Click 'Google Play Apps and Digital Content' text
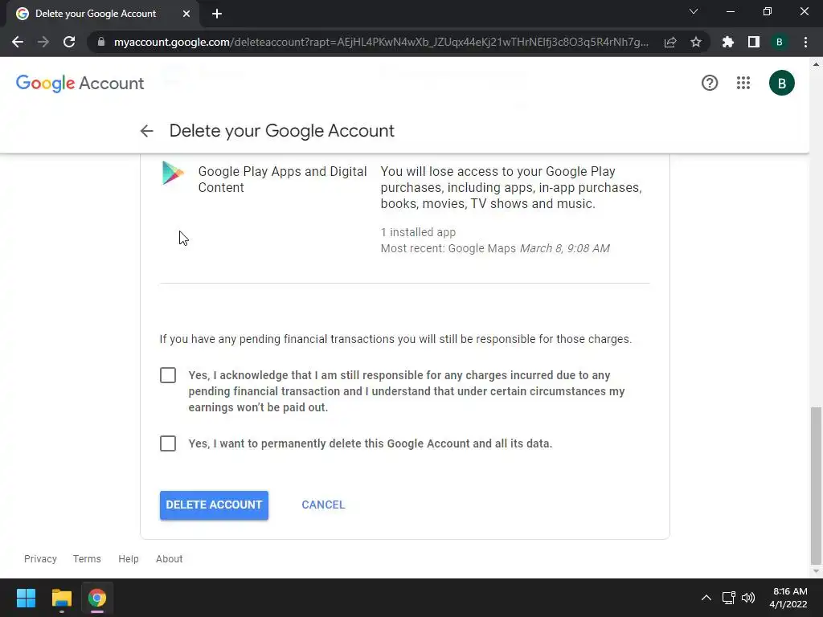 pos(282,179)
